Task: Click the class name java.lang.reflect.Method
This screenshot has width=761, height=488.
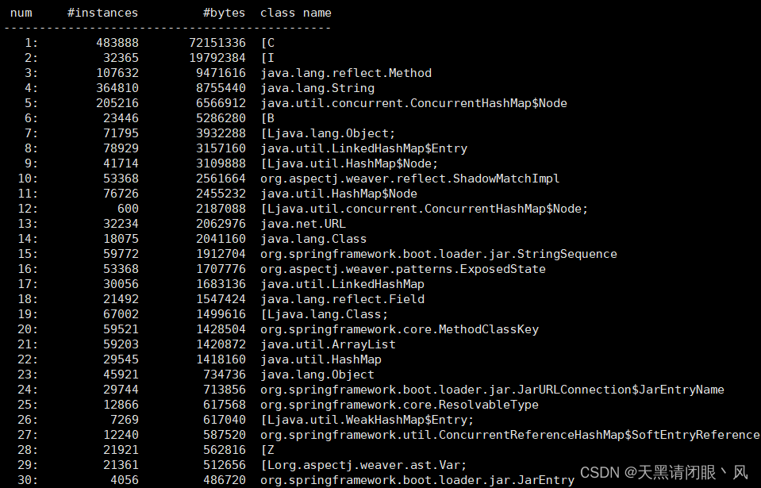Action: (344, 72)
